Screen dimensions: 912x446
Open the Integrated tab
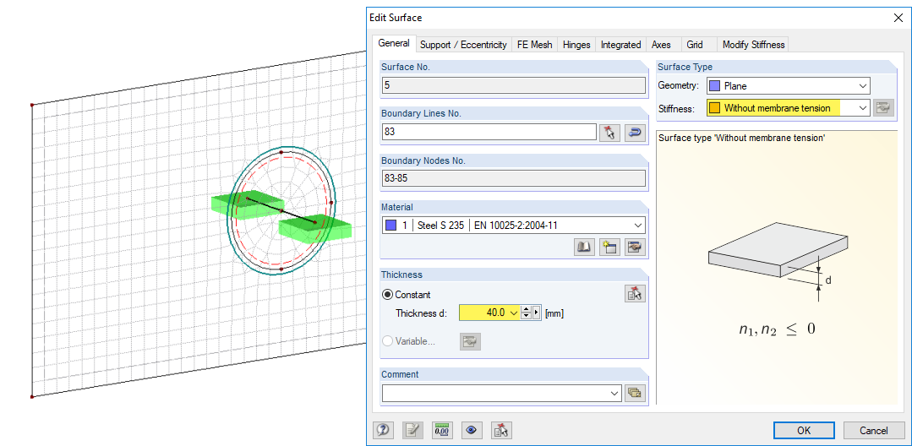(620, 44)
